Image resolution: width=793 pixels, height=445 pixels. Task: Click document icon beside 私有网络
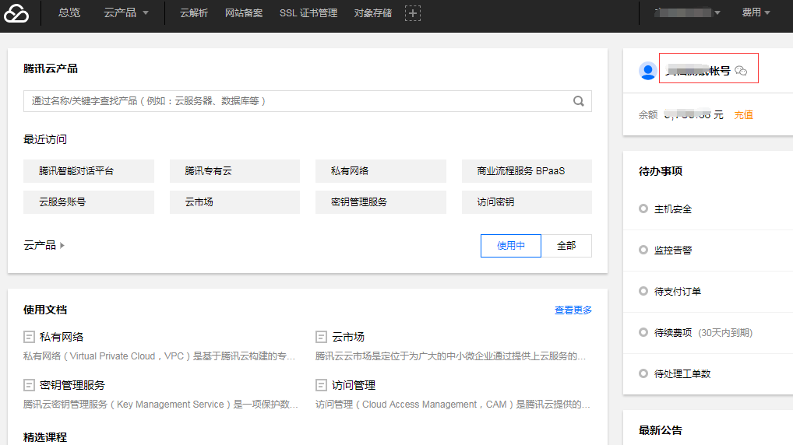(x=30, y=337)
